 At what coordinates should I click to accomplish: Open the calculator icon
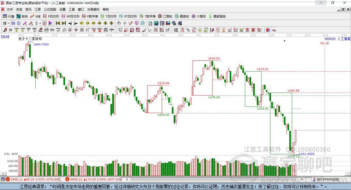point(156,23)
